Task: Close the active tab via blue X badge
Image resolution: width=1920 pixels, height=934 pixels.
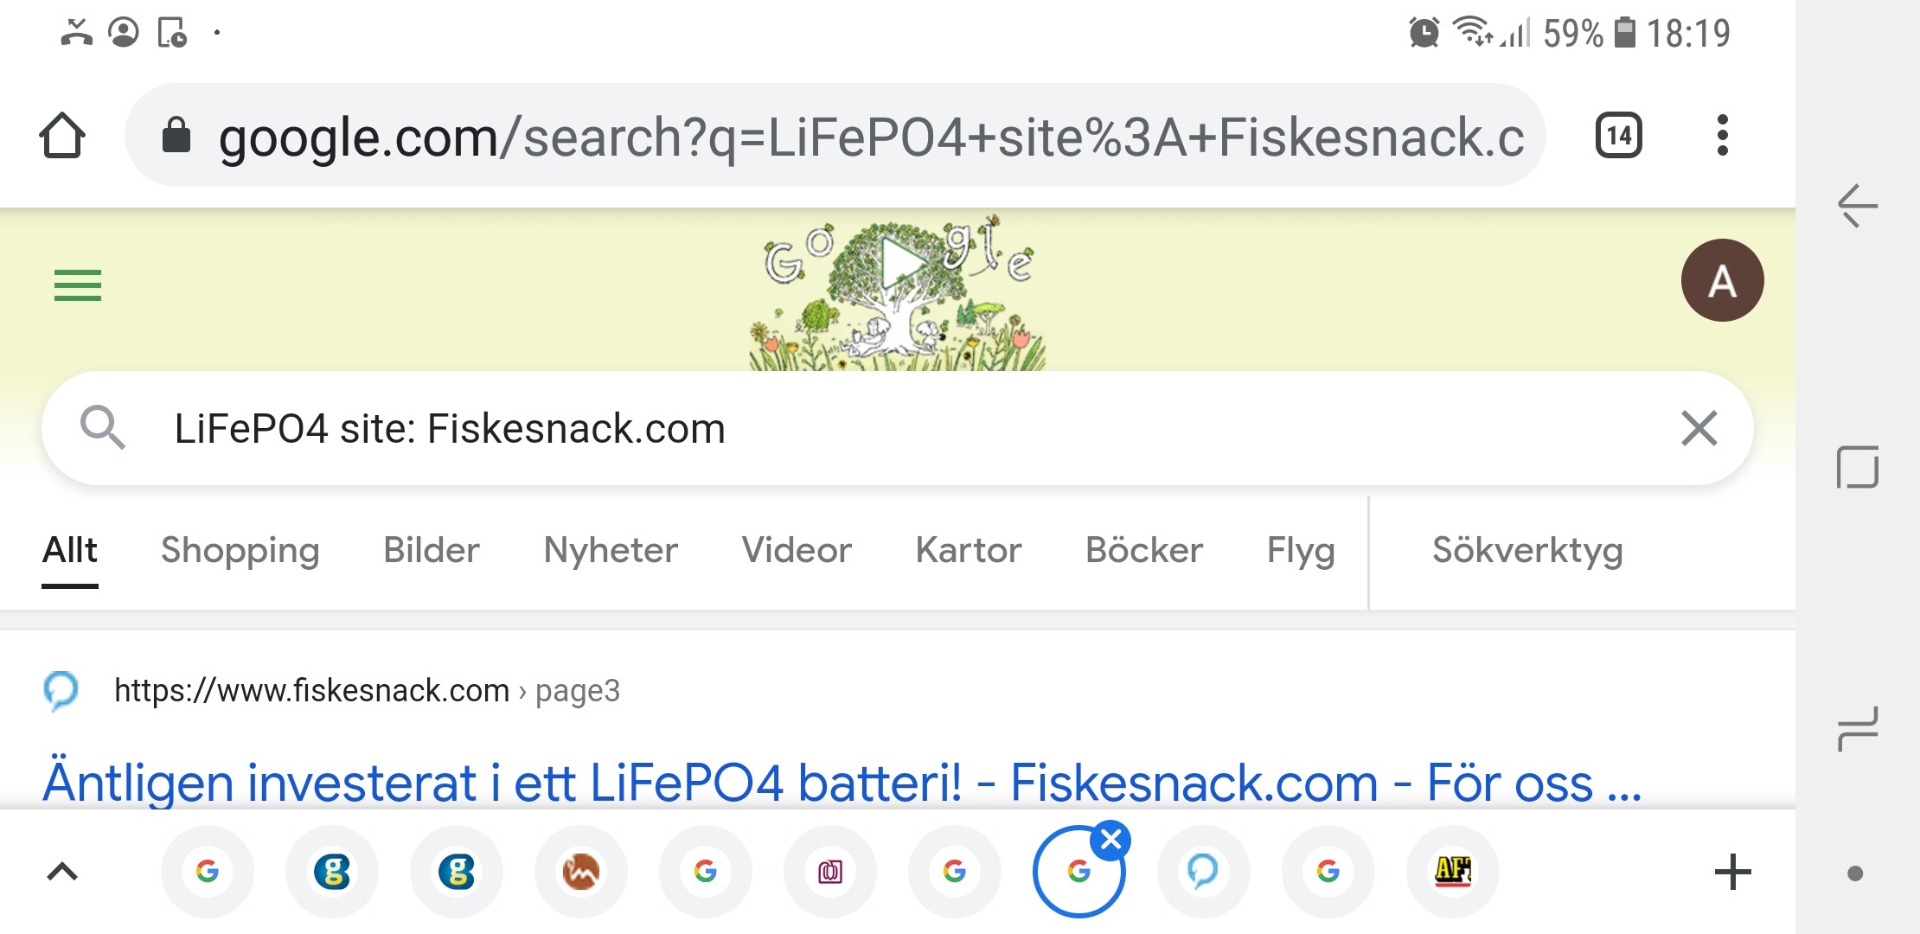Action: pyautogui.click(x=1111, y=840)
